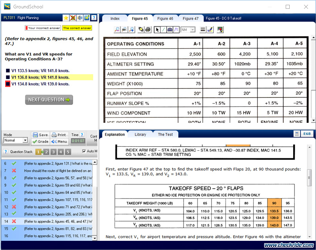Open the Figure 47 tab
This screenshot has width=316, height=250.
pyautogui.click(x=191, y=18)
